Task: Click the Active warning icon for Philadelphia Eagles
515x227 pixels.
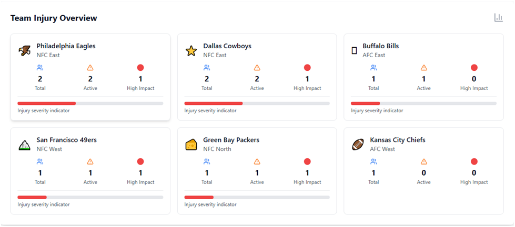Action: (90, 68)
